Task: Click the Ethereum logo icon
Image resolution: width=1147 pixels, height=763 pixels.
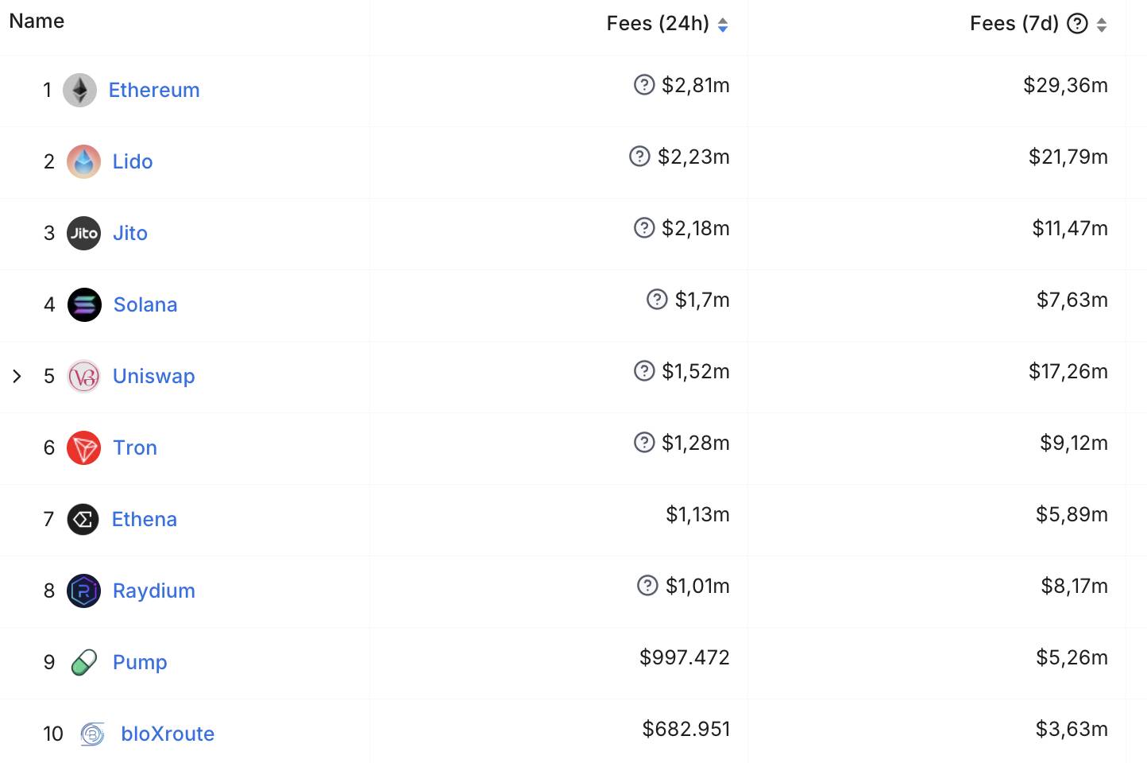Action: pos(79,90)
